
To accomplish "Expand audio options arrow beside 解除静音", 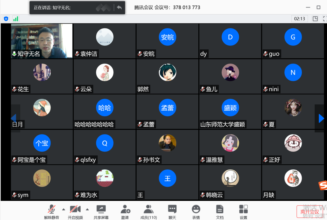I will tap(63, 209).
